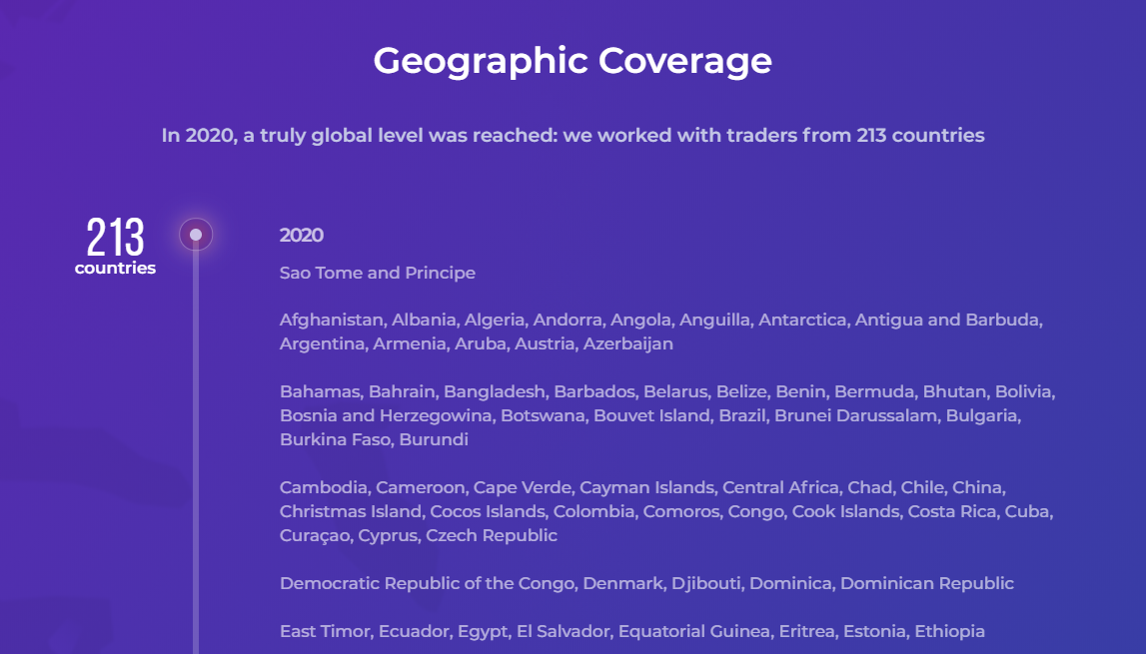Click the 2020 year label
Viewport: 1146px width, 654px height.
tap(301, 236)
